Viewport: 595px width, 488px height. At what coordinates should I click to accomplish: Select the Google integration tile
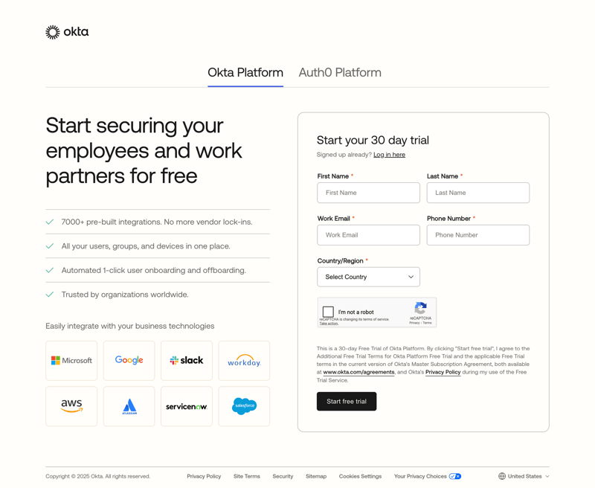point(129,360)
